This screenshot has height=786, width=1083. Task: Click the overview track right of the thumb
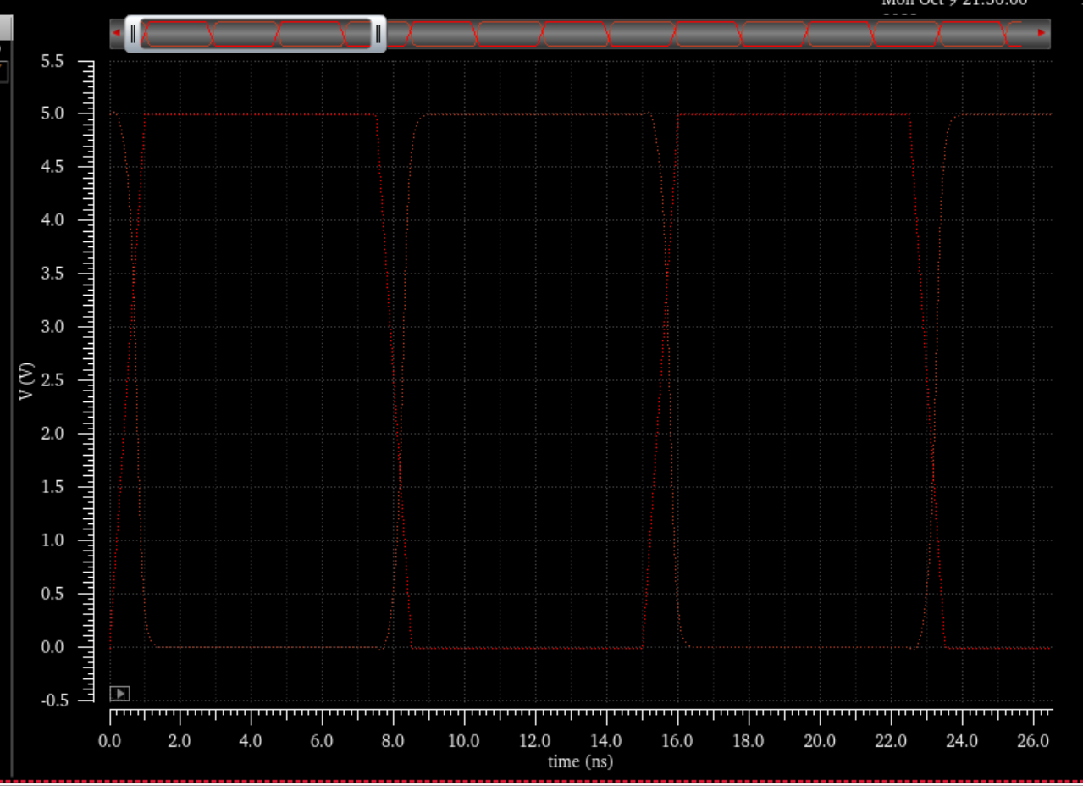[711, 34]
